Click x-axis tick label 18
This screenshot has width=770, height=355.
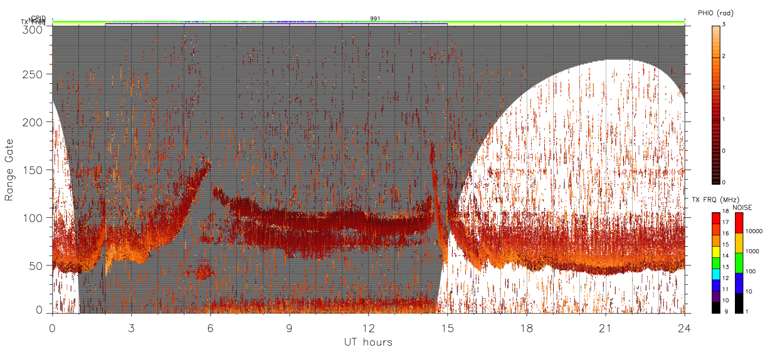click(526, 327)
